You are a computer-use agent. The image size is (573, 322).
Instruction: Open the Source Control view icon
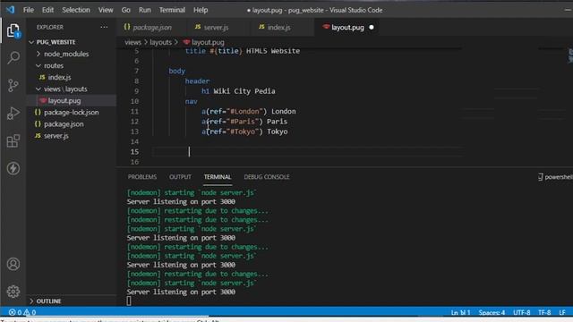coord(13,86)
